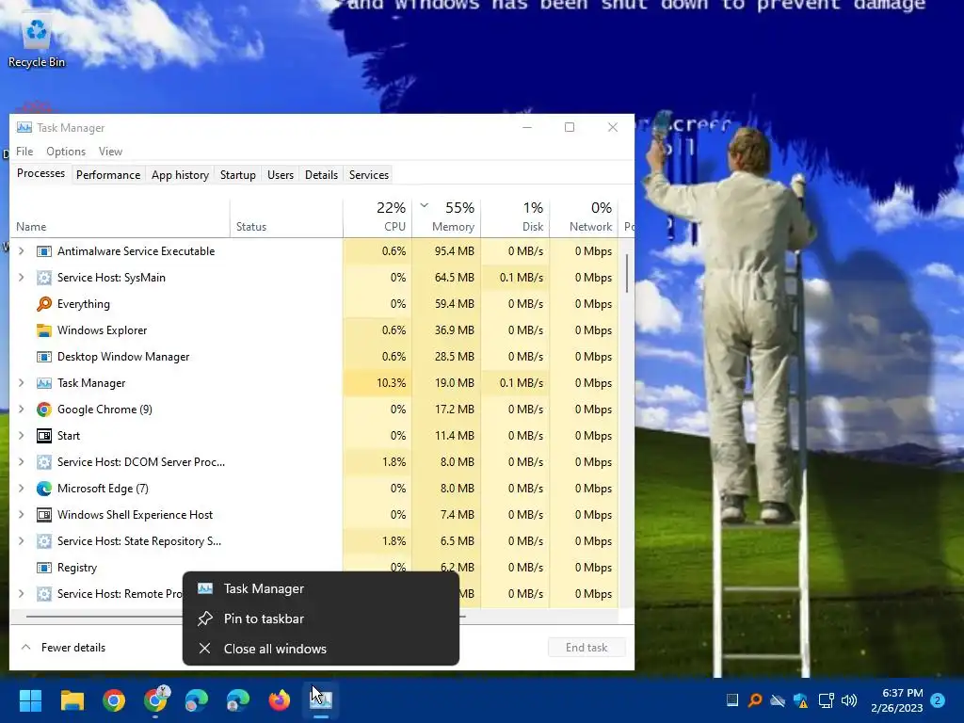Expand Service Host: State Repository row

click(22, 541)
